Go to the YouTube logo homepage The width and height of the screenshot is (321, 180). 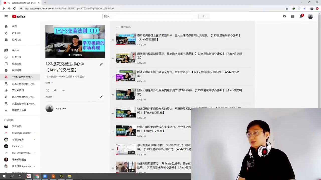pyautogui.click(x=19, y=16)
